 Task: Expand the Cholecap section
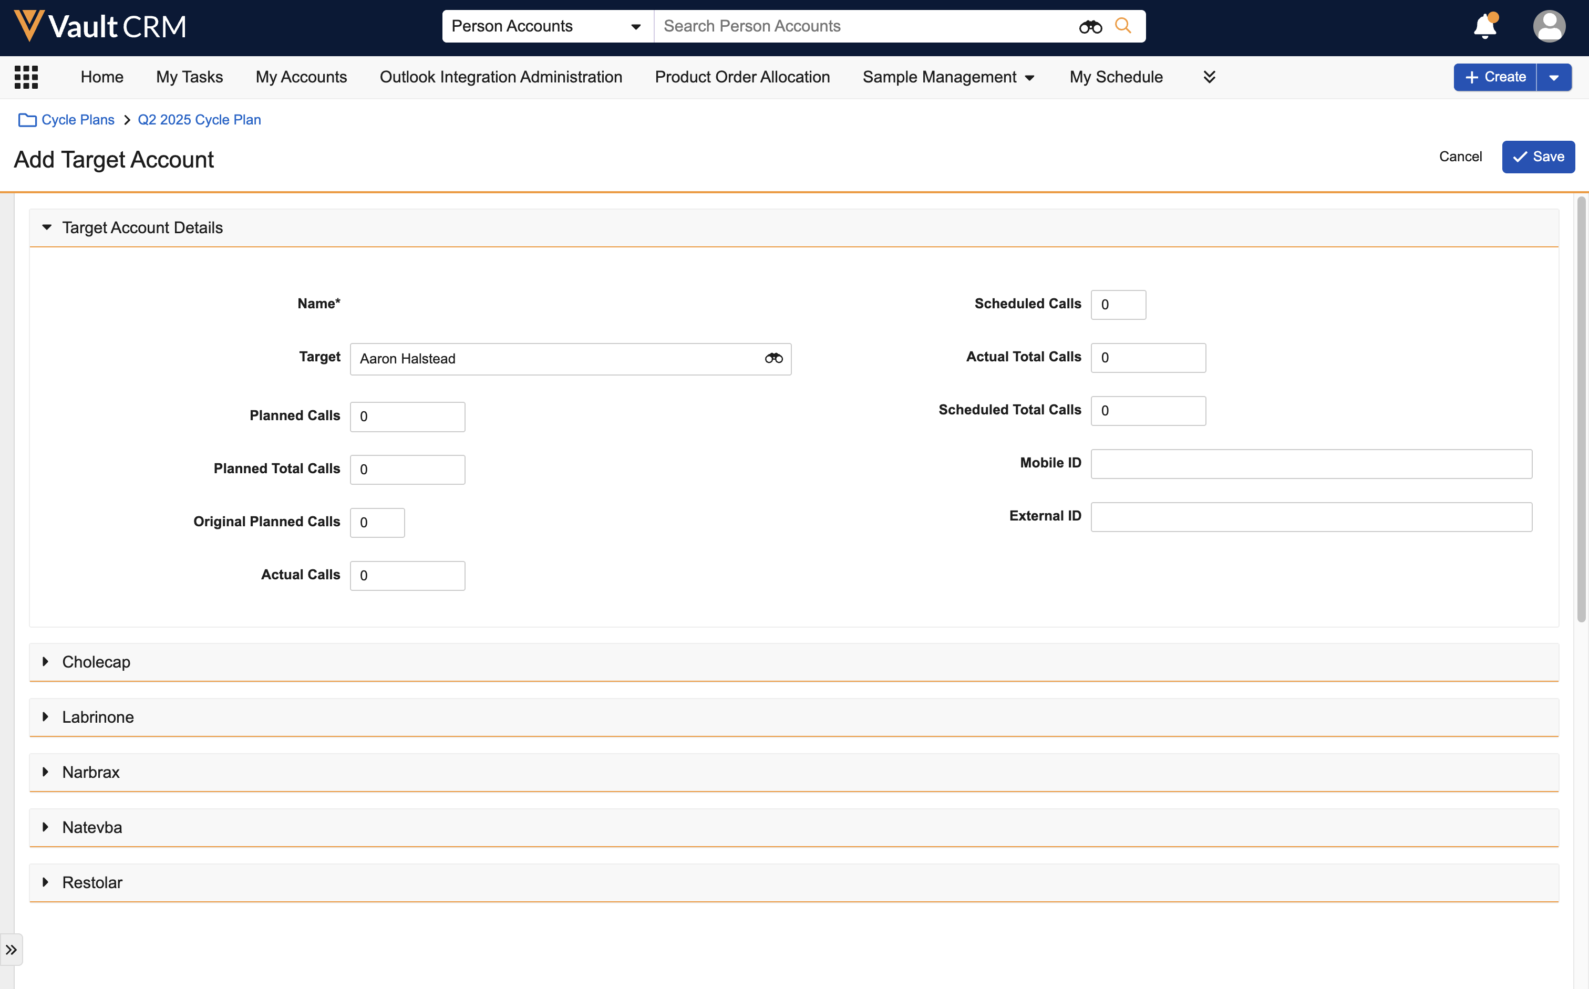pyautogui.click(x=45, y=662)
